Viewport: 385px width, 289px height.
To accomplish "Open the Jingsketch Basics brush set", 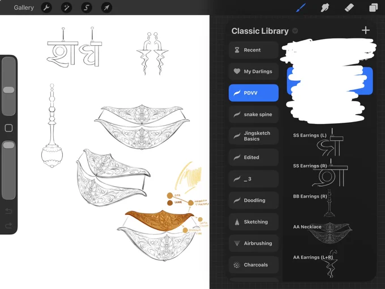I will [254, 136].
